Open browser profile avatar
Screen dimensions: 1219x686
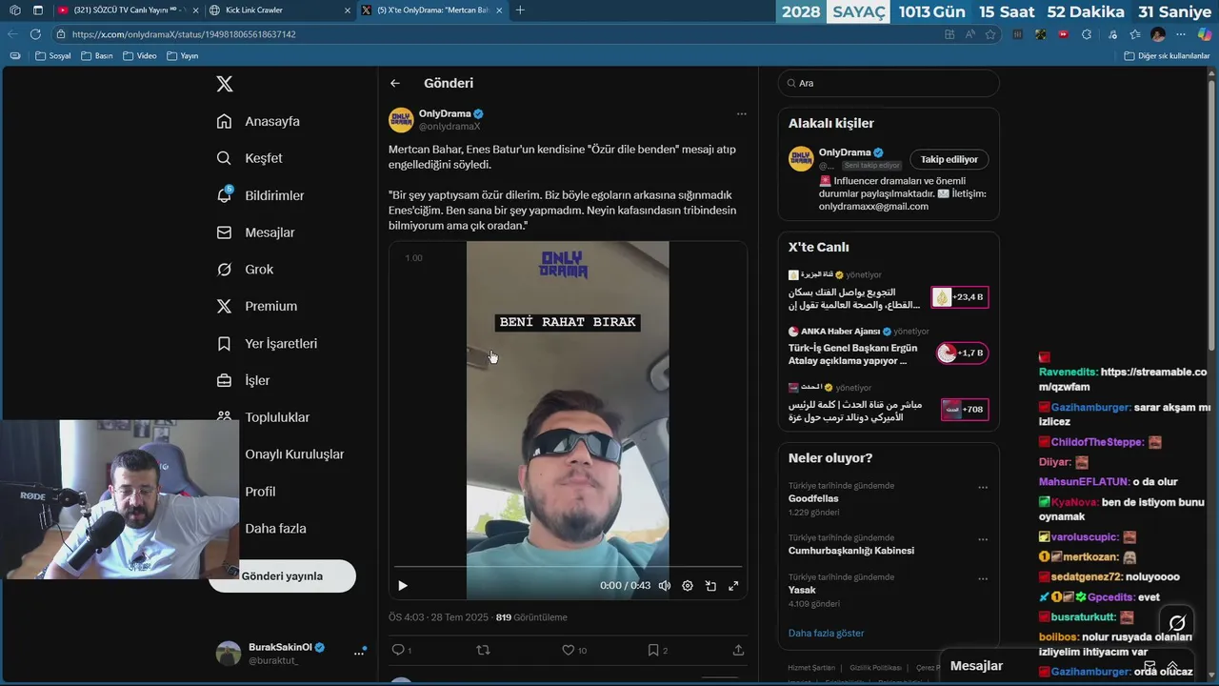point(1158,34)
